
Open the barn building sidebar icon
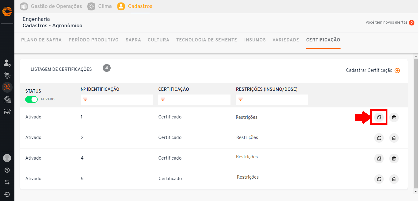(7, 100)
